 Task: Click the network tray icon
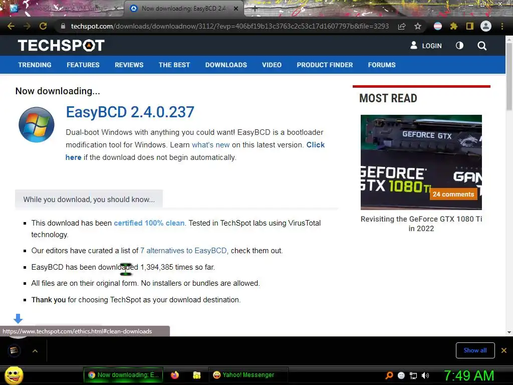pyautogui.click(x=413, y=375)
